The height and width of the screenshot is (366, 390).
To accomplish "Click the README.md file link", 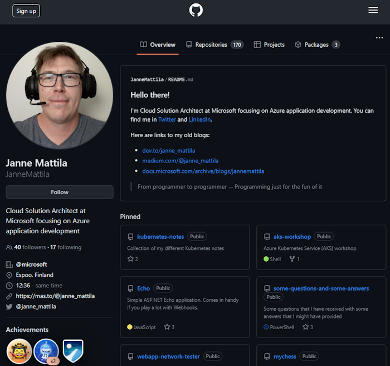I will [x=181, y=79].
